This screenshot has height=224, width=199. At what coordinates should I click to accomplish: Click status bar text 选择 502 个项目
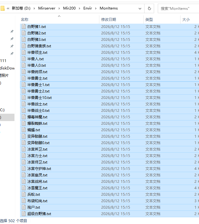[x=13, y=221]
